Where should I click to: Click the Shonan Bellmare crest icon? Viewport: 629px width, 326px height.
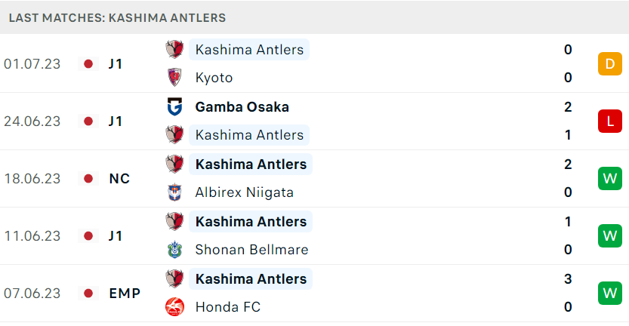[174, 250]
